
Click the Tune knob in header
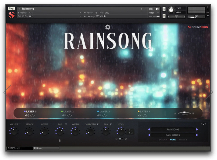[x=171, y=10]
